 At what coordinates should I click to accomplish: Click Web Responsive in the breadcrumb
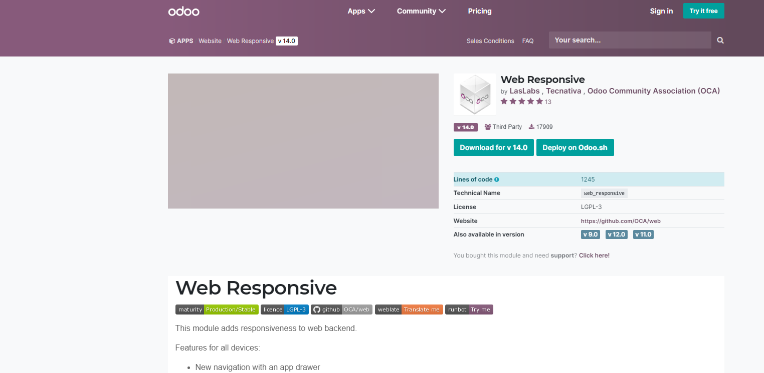click(x=250, y=41)
